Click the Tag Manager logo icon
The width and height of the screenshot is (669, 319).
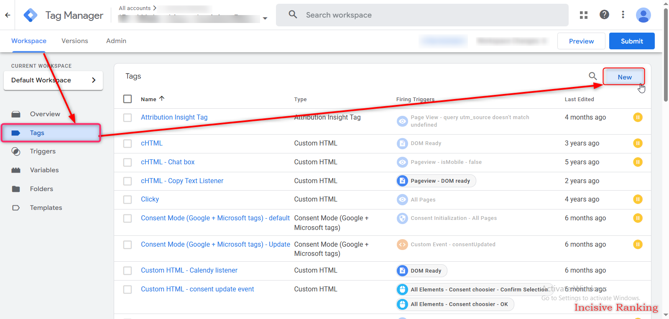[31, 15]
